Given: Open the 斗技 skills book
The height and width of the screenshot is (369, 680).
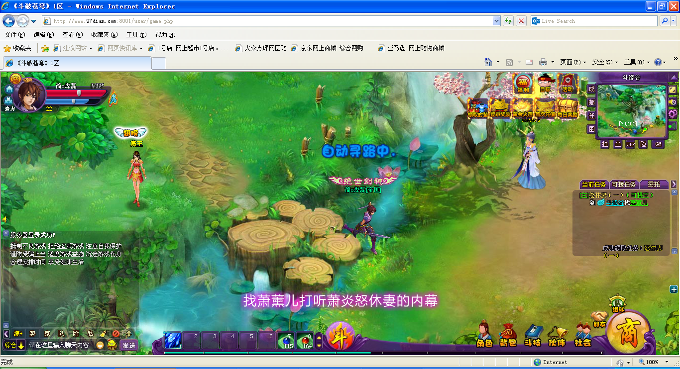Looking at the screenshot, I should [533, 336].
